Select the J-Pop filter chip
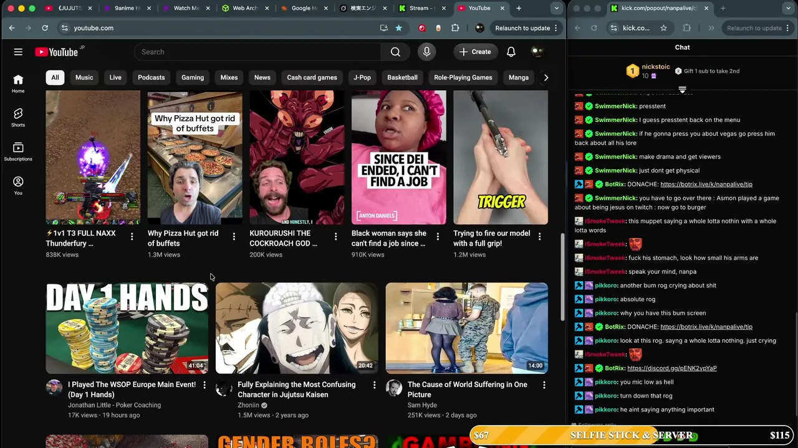This screenshot has height=448, width=798. coord(362,78)
